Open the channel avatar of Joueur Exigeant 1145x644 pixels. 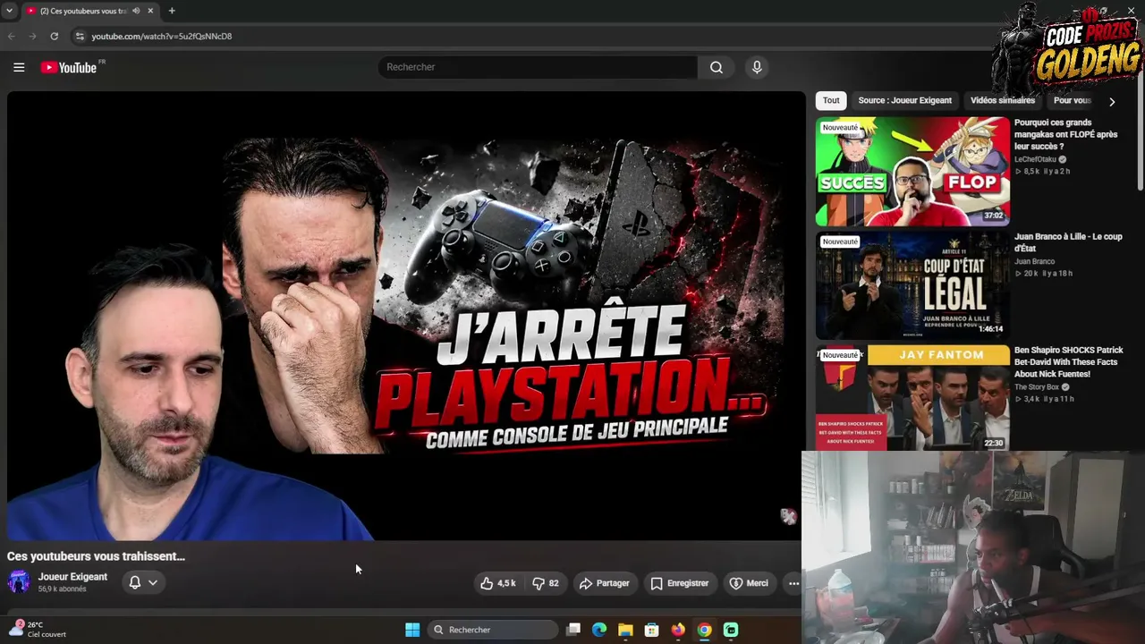coord(19,582)
